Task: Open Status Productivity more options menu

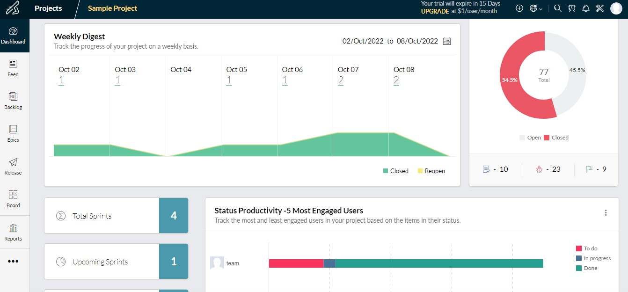Action: click(x=606, y=213)
